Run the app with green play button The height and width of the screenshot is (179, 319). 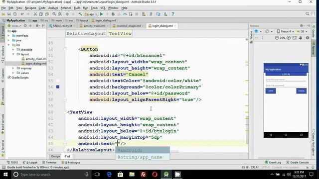(x=102, y=14)
